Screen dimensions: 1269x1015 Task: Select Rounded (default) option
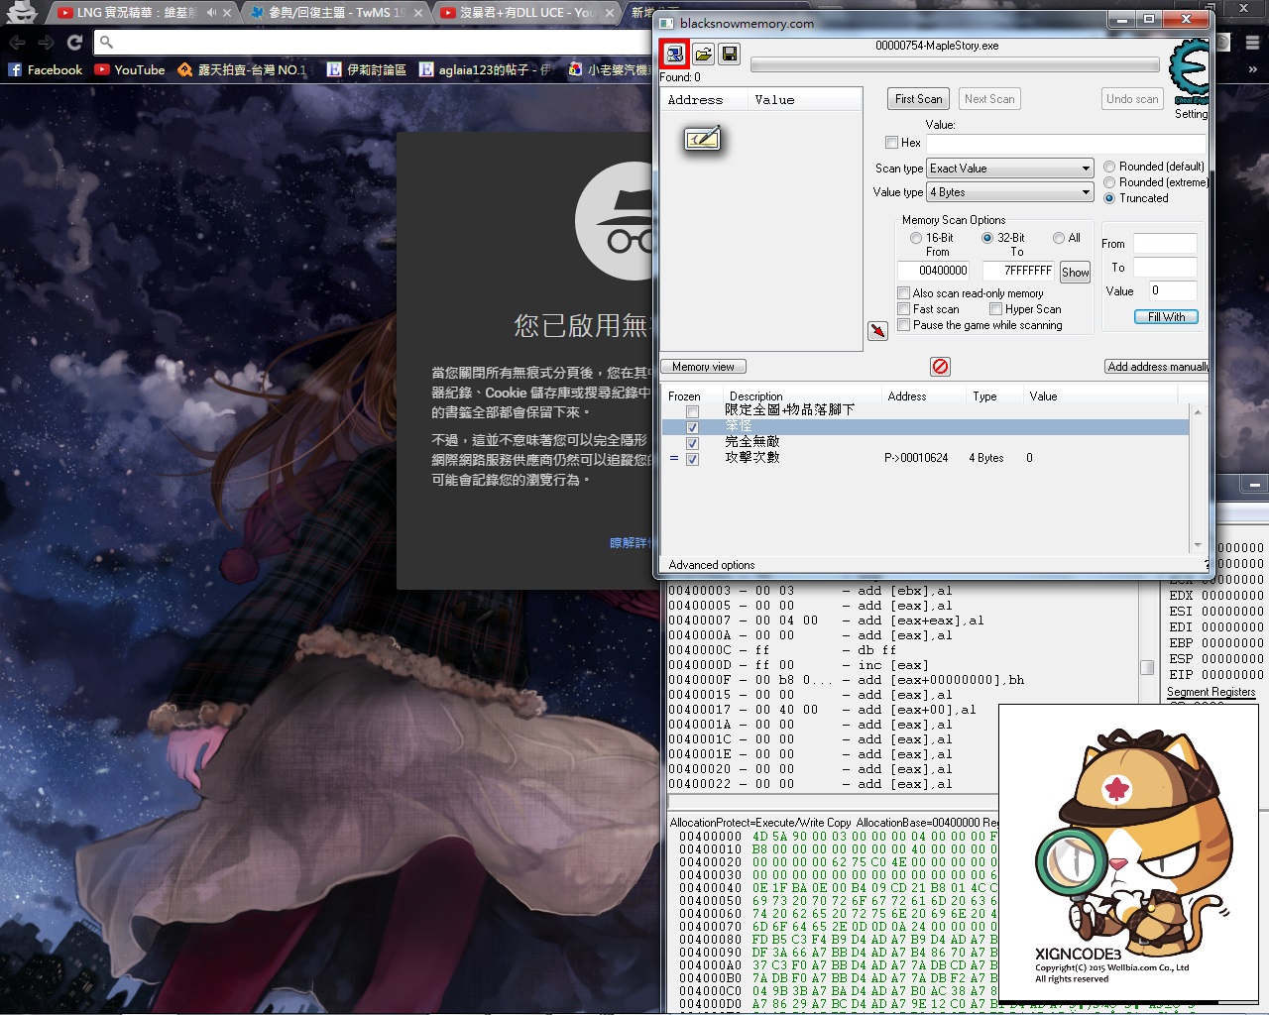click(x=1109, y=167)
